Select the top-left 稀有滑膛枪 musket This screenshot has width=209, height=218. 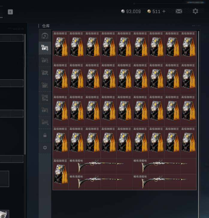click(101, 166)
